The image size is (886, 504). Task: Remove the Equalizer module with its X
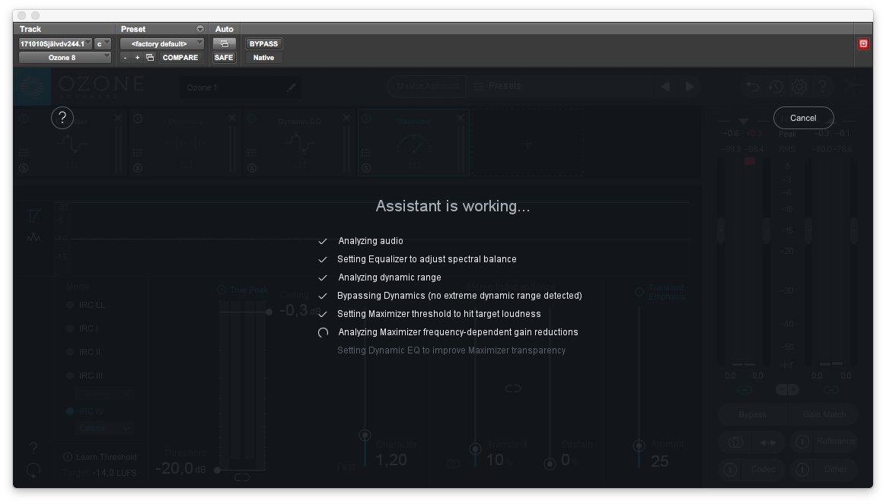[x=117, y=118]
